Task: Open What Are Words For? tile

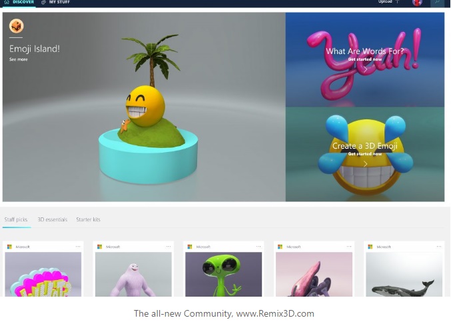Action: click(364, 59)
